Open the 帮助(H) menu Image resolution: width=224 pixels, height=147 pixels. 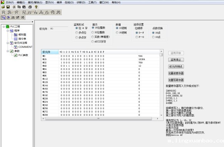pyautogui.click(x=116, y=2)
